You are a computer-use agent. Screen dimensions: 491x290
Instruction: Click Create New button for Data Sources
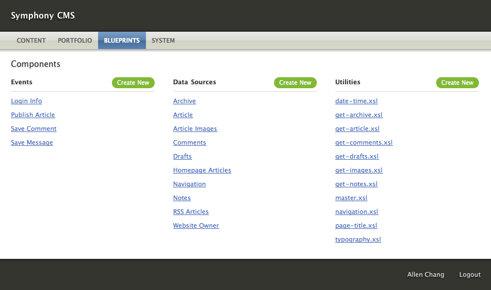(x=295, y=83)
